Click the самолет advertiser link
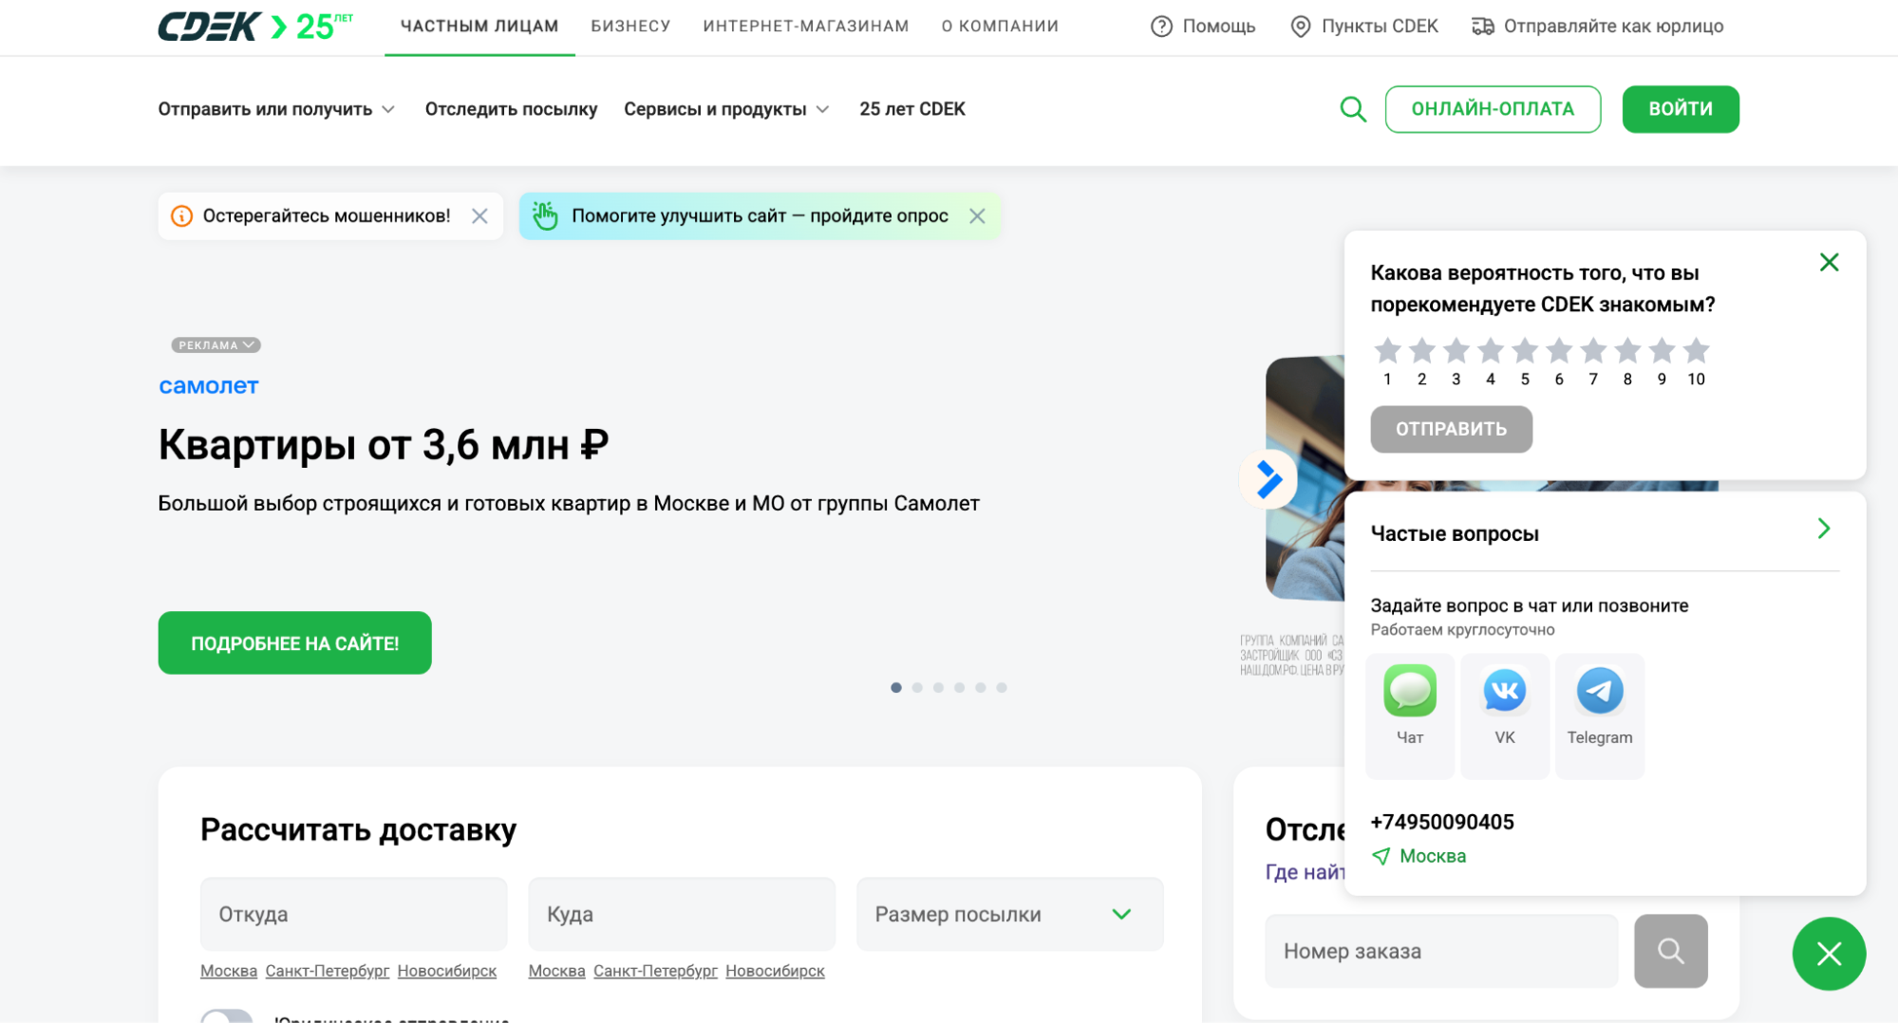 pos(208,385)
